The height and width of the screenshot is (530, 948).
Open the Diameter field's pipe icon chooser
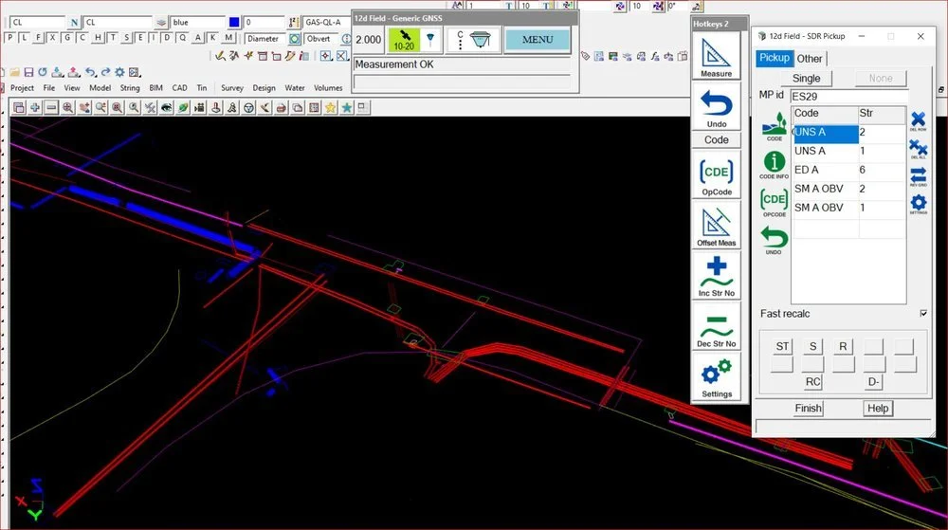click(x=295, y=39)
